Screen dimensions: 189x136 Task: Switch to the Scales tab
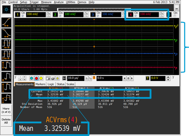[x=70, y=84]
